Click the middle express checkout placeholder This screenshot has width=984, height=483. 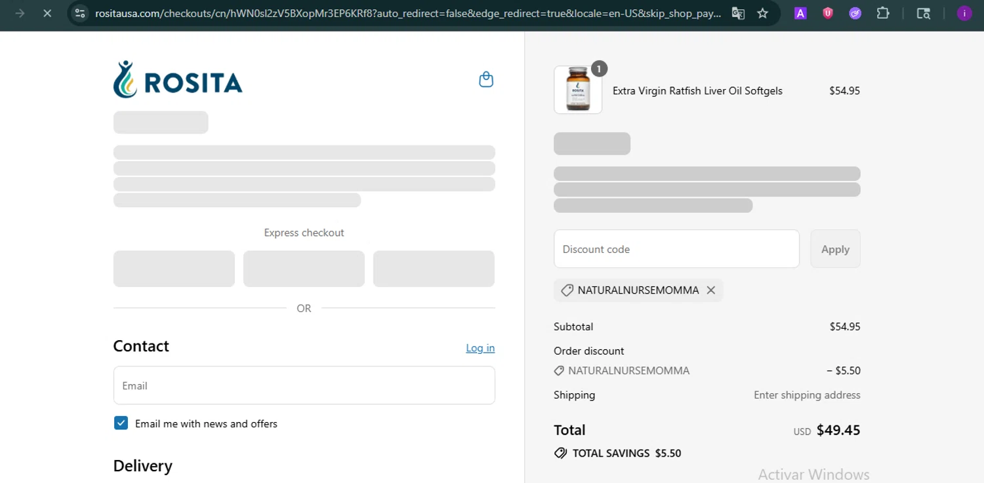click(304, 269)
